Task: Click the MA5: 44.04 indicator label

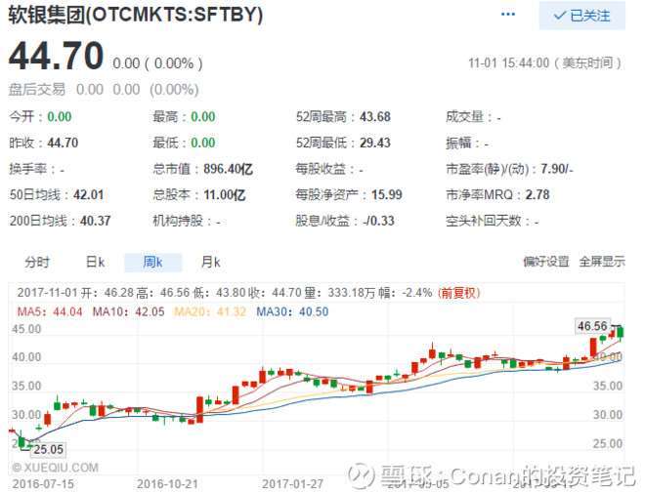Action: 50,311
